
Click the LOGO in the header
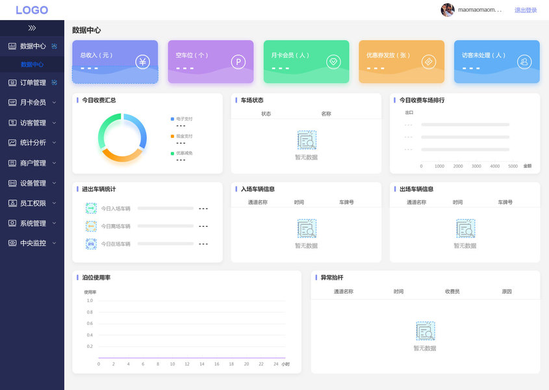[x=32, y=10]
